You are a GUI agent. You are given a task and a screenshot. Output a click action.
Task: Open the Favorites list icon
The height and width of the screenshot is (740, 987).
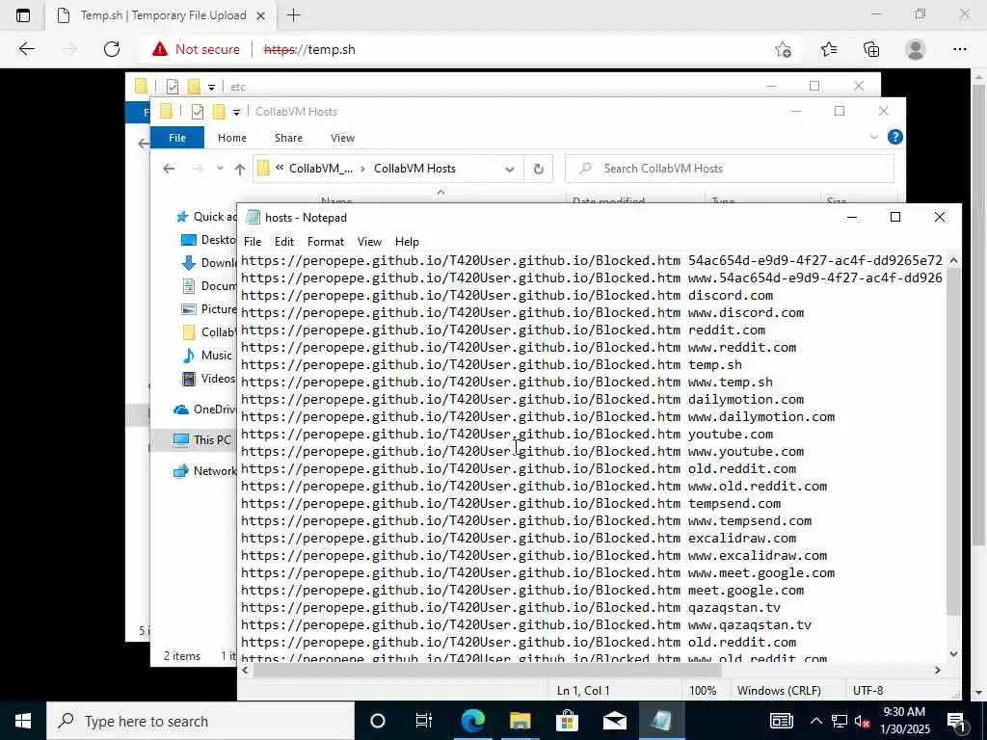pyautogui.click(x=828, y=49)
